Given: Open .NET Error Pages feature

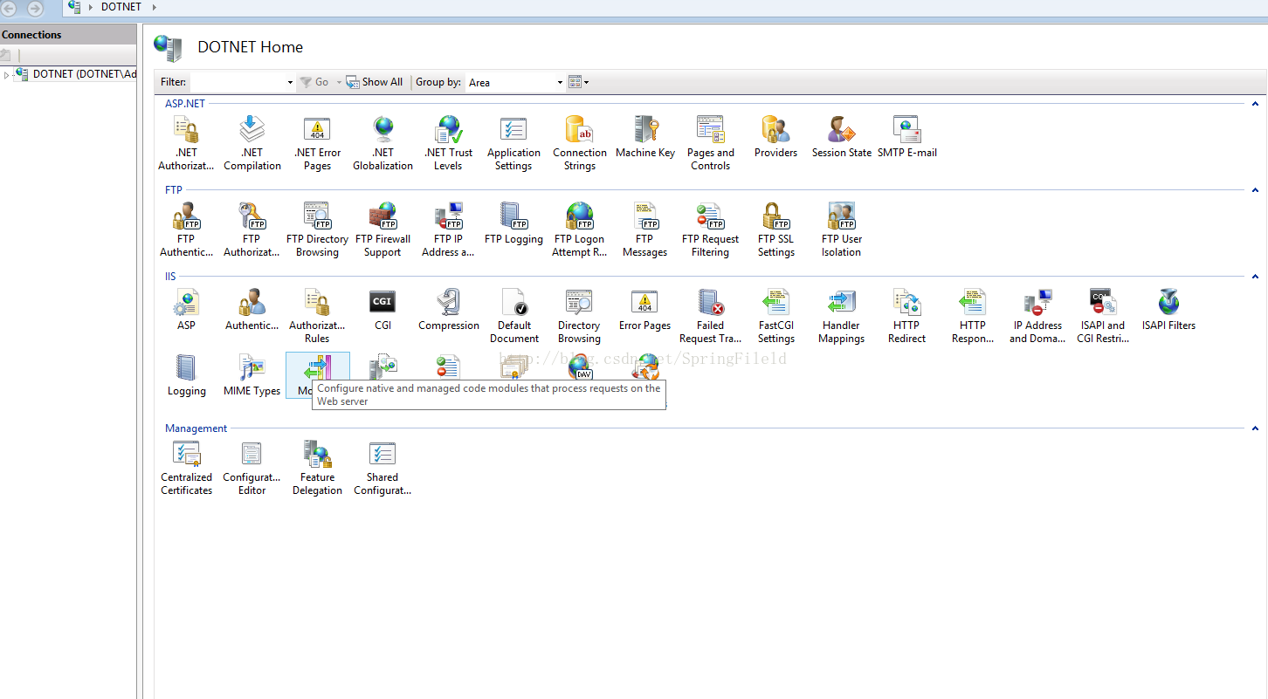Looking at the screenshot, I should click(x=317, y=144).
